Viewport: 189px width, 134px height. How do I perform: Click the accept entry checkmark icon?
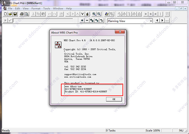tap(10, 20)
